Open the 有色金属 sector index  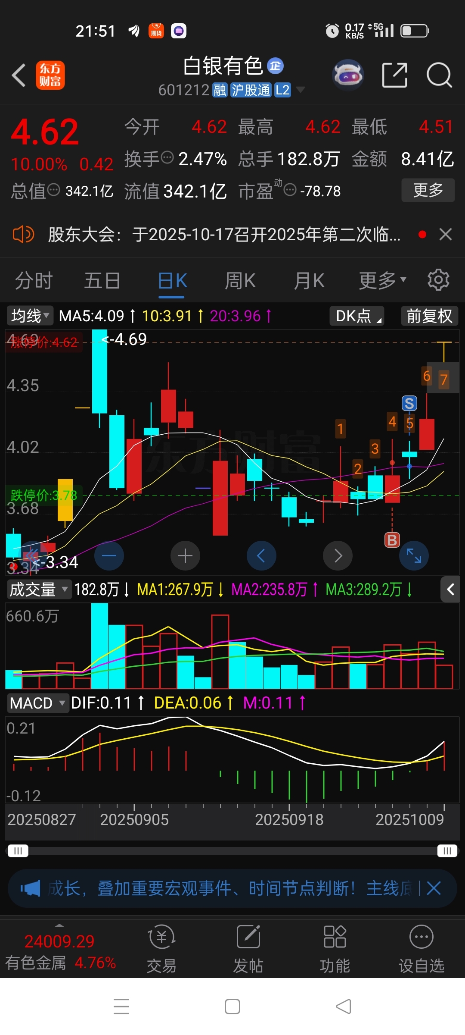coord(60,951)
